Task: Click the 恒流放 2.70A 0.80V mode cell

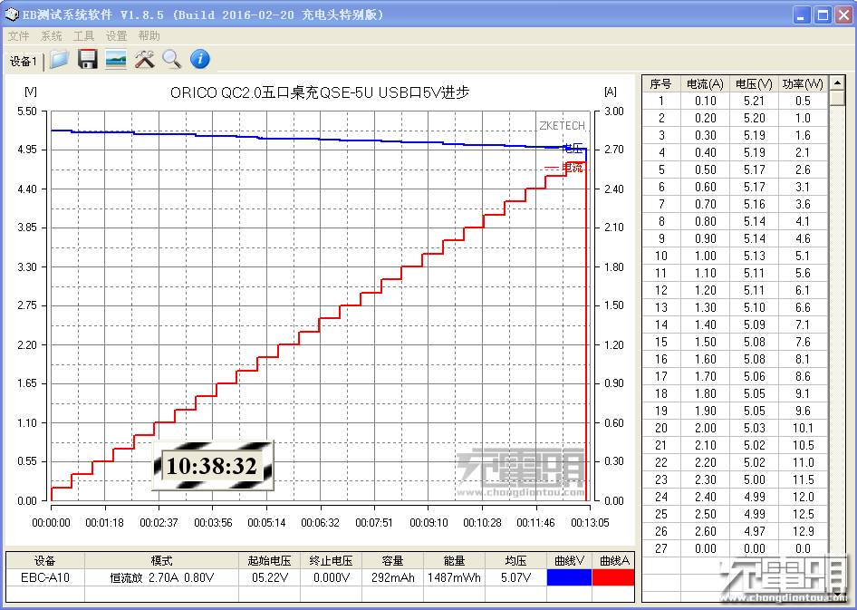Action: (161, 577)
